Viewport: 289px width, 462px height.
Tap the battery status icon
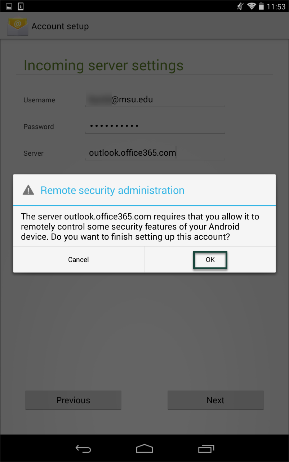261,6
